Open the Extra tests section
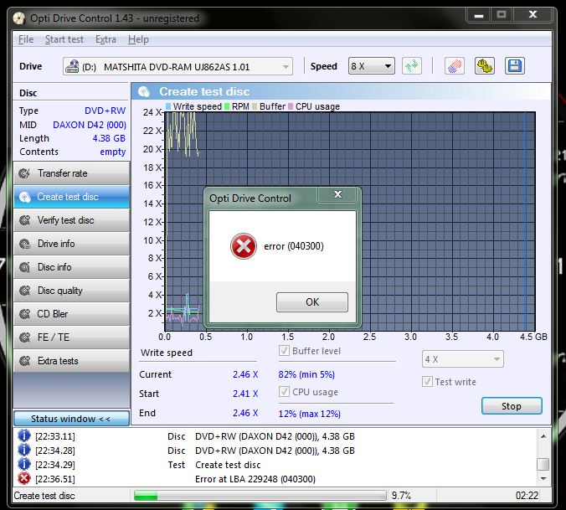Image resolution: width=566 pixels, height=510 pixels. (71, 361)
